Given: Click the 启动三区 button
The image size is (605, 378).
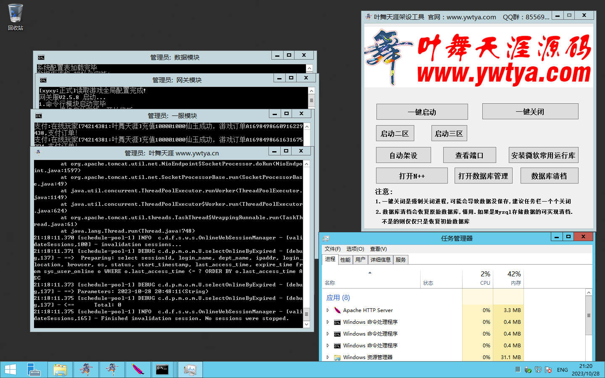Looking at the screenshot, I should point(449,134).
